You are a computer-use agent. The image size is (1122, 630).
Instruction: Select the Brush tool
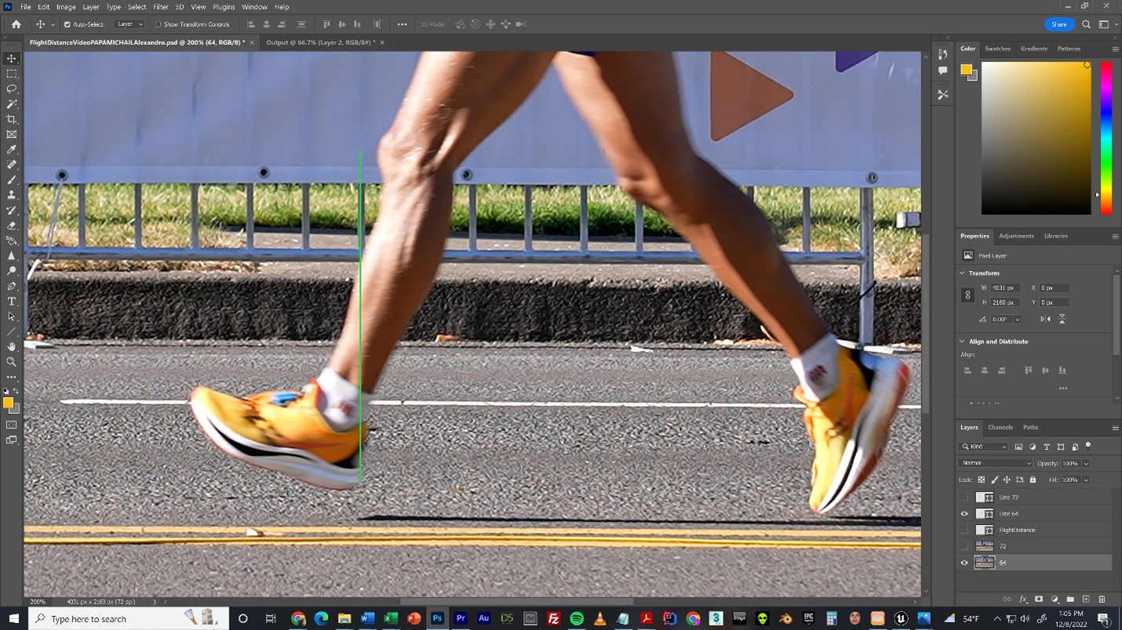12,180
